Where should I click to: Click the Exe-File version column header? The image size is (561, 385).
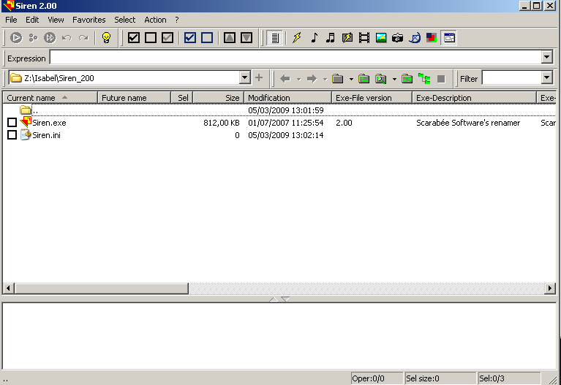pos(372,98)
